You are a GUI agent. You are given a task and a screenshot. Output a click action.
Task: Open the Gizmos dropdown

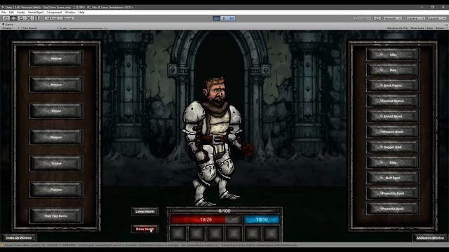coord(441,28)
